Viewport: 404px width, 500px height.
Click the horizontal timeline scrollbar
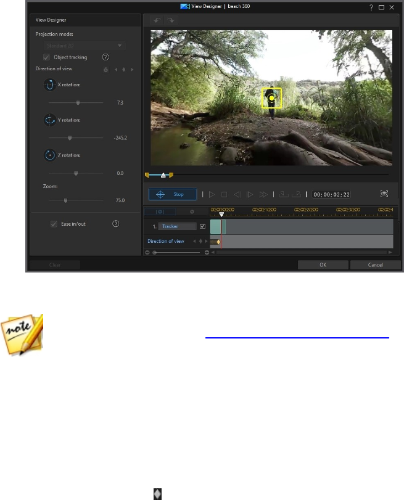tap(302, 253)
